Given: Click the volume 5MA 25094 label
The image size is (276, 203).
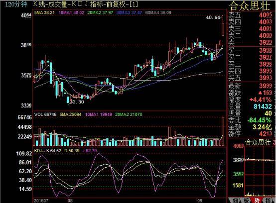Looking at the screenshot, I should (70, 114).
